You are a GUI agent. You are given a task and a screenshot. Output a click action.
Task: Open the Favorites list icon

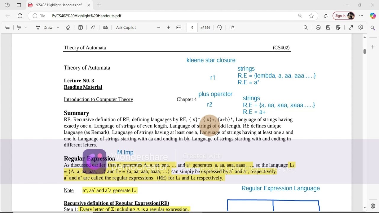[x=326, y=16]
